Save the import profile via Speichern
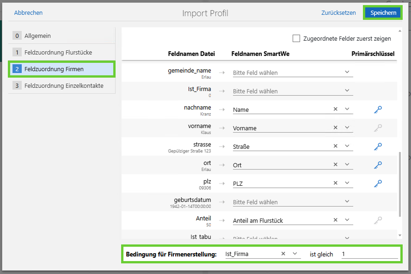This screenshot has height=274, width=411. click(x=383, y=12)
